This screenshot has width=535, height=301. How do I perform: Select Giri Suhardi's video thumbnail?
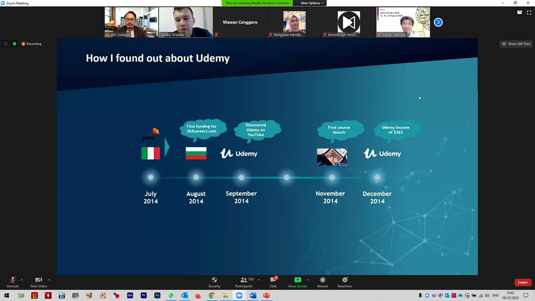(x=131, y=22)
